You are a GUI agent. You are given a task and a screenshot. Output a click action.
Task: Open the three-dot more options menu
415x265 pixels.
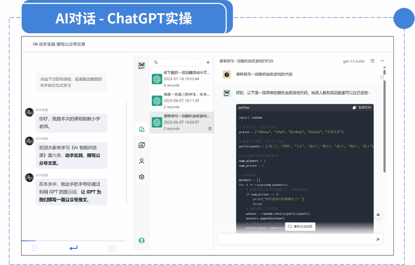coord(382,61)
